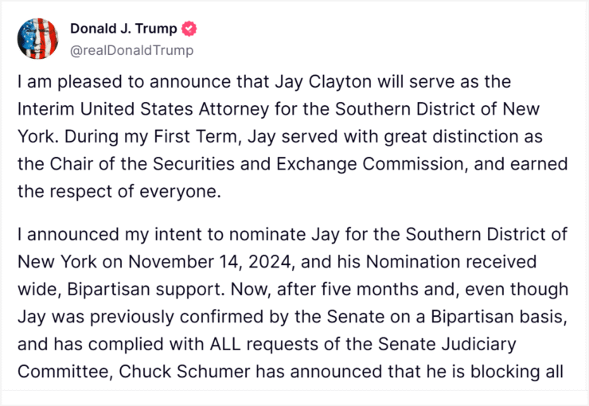Click the capitalized word "ALL"
This screenshot has height=406, width=589.
tap(225, 345)
